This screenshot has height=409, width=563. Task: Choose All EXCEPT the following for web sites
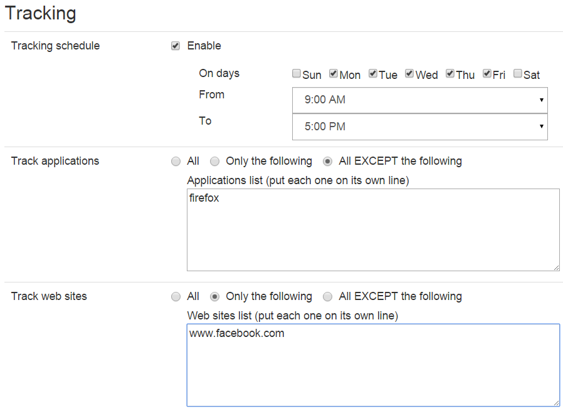[x=327, y=297]
